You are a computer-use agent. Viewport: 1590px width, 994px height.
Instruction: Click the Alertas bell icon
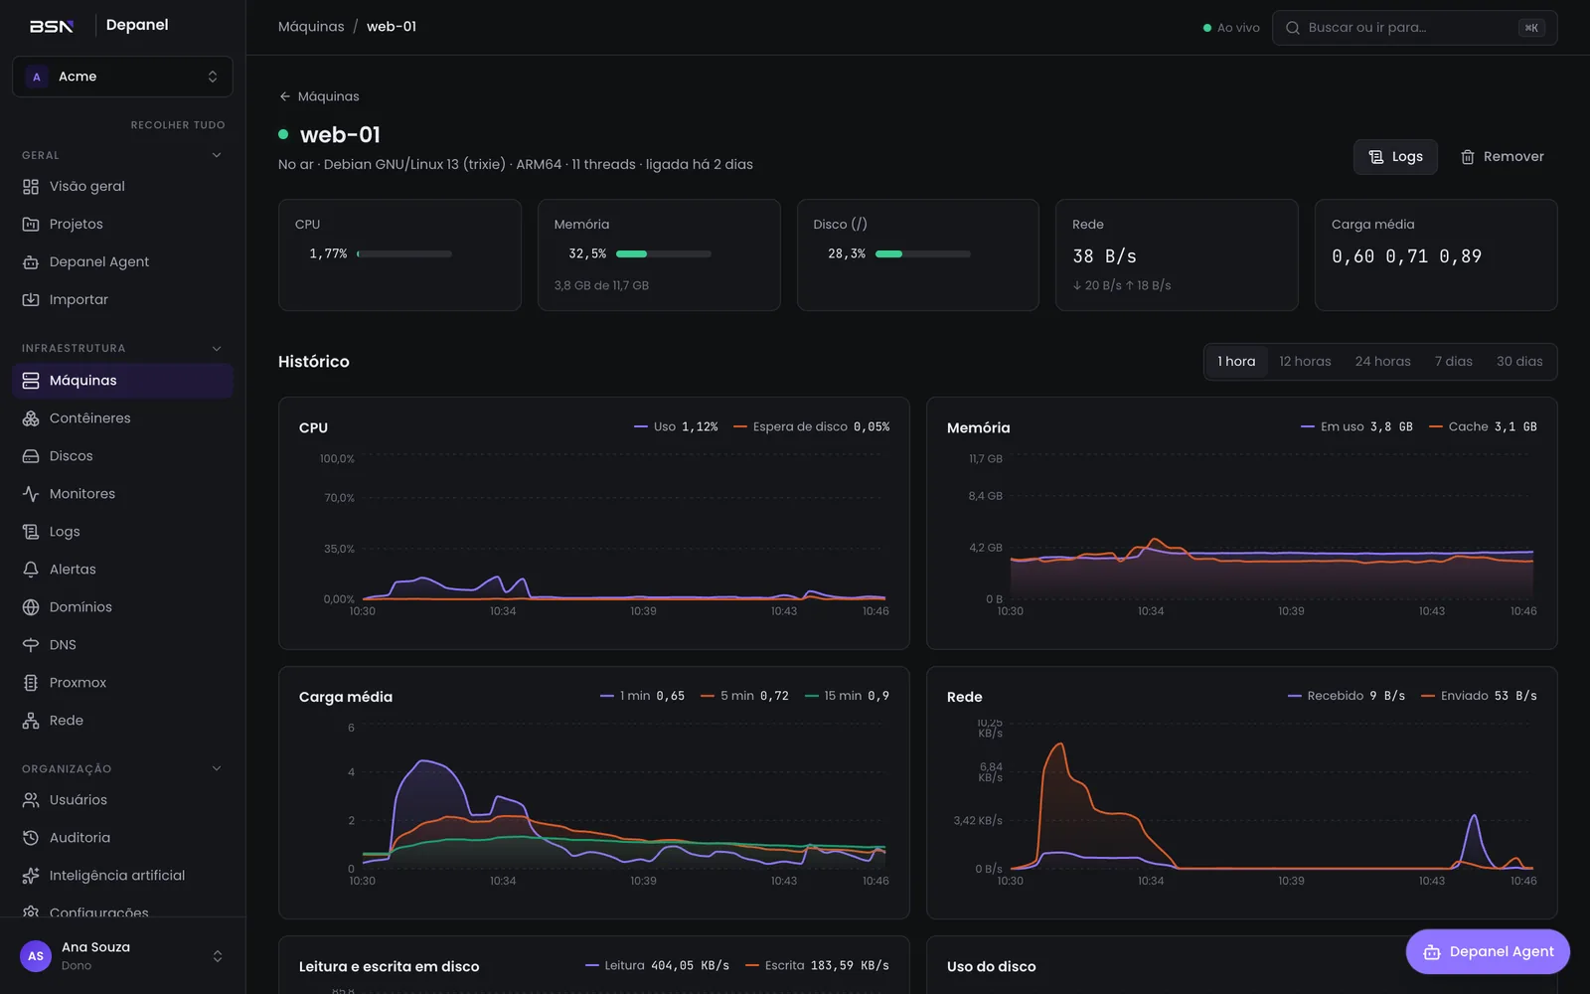(x=31, y=570)
